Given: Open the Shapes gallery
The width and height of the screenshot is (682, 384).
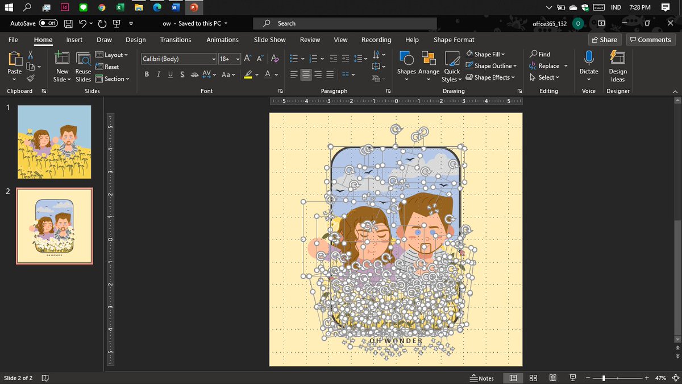Looking at the screenshot, I should click(406, 63).
